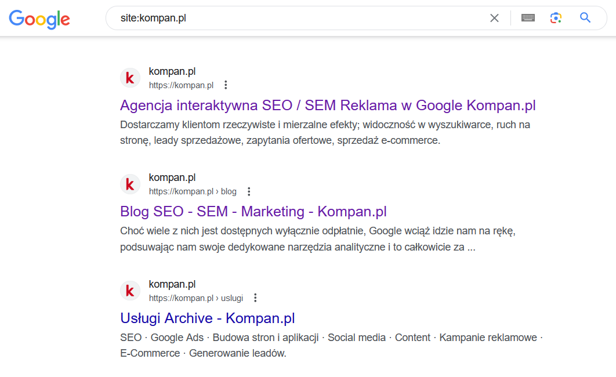Open the three-dot menu next to kompan.pl › blog
Viewport: 616px width, 377px height.
pos(249,191)
